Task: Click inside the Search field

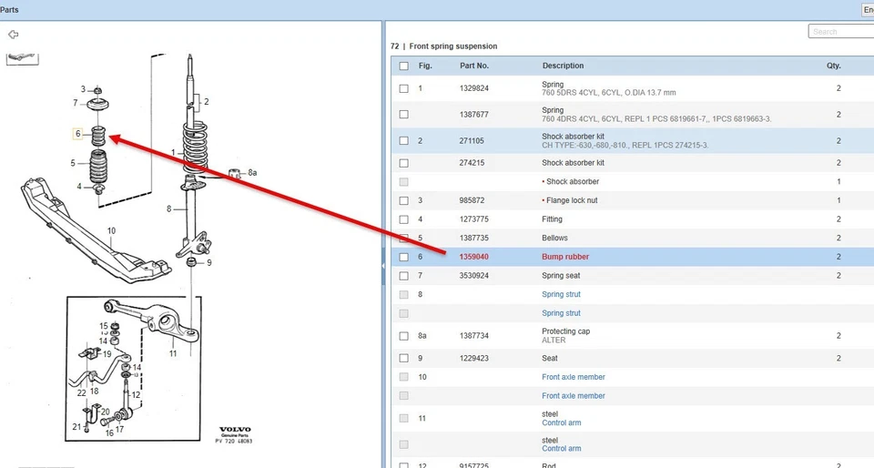Action: pos(840,32)
